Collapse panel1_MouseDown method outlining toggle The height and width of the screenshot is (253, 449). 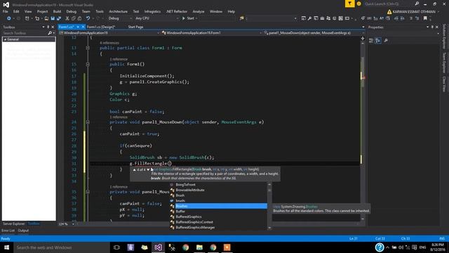coord(88,122)
